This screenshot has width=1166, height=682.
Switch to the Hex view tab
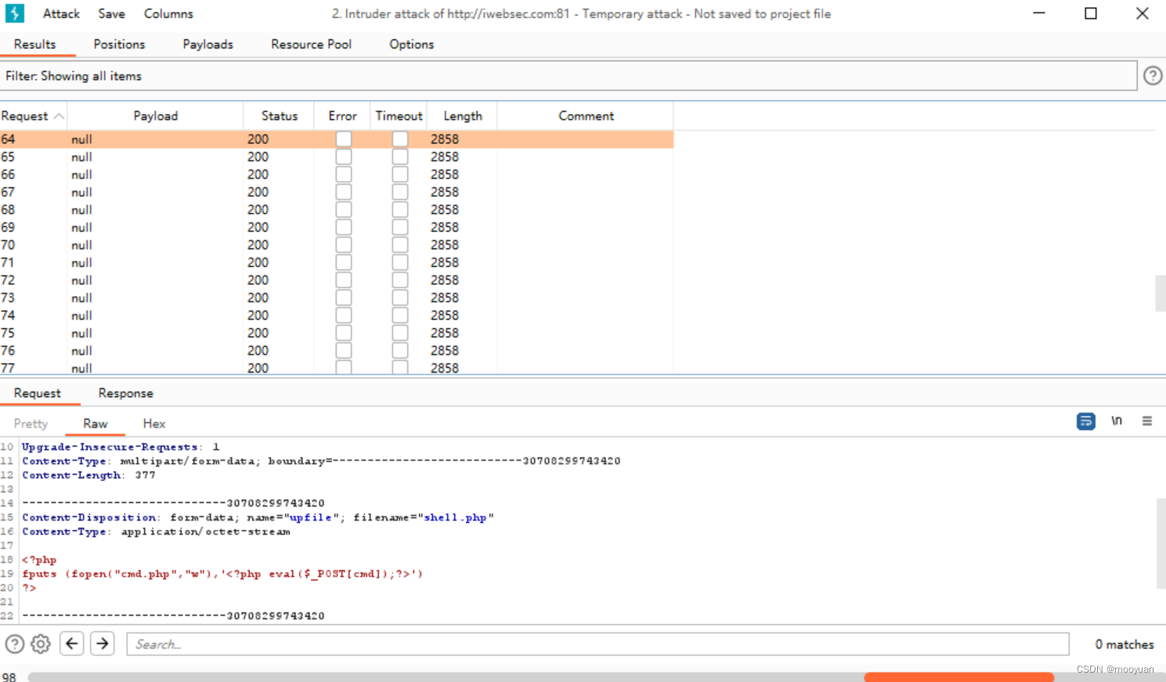154,424
